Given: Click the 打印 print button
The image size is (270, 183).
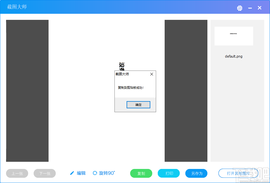Looking at the screenshot, I should (x=169, y=173).
